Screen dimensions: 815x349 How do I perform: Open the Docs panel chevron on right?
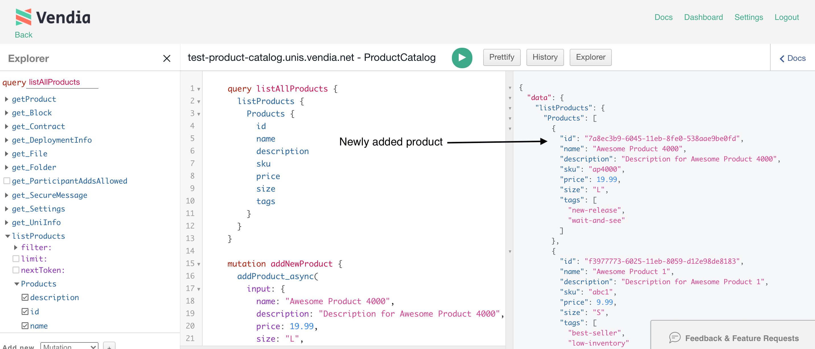pyautogui.click(x=782, y=59)
